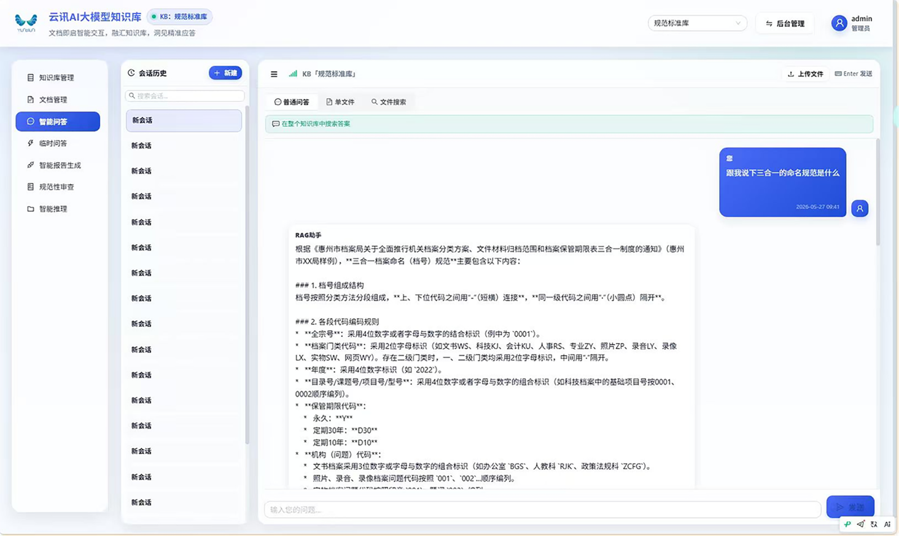Switch to the 文件搜索 tab
899x536 pixels.
click(389, 102)
